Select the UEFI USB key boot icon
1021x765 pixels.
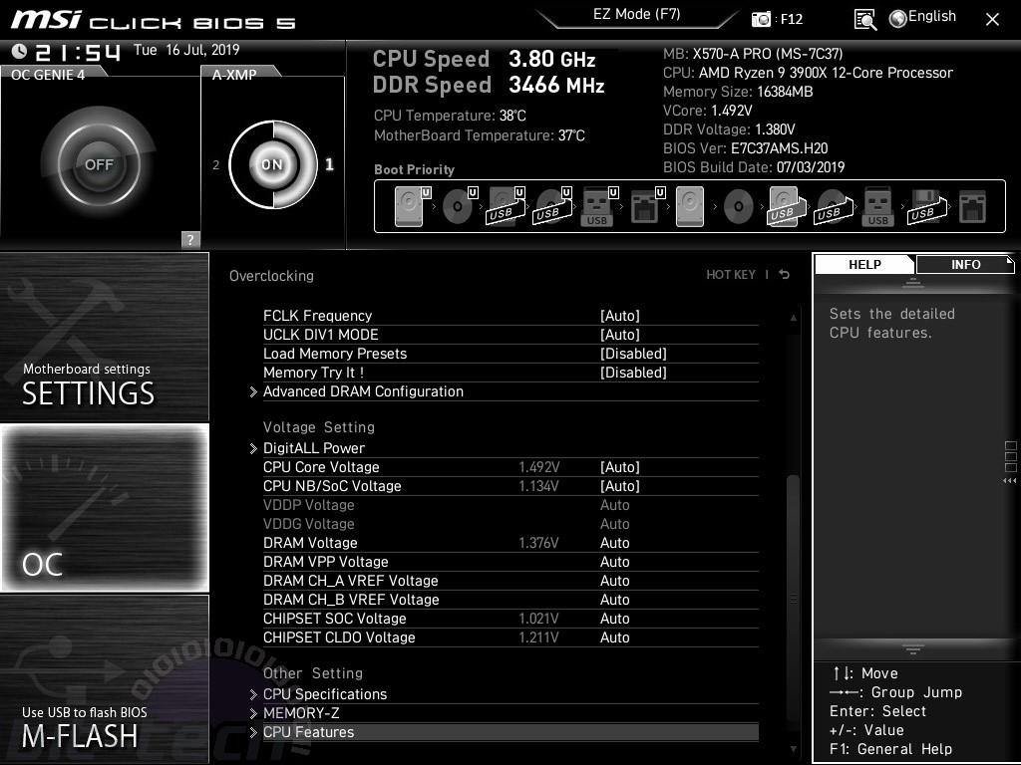click(x=599, y=206)
